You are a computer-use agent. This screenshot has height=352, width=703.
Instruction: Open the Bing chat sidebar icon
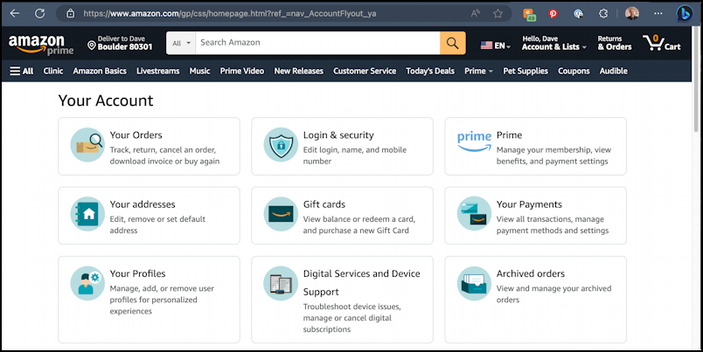(x=685, y=14)
